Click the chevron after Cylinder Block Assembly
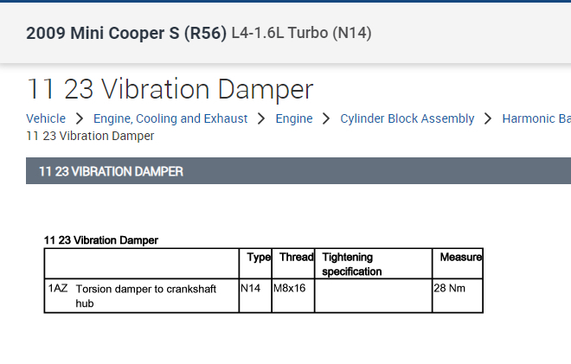This screenshot has height=364, width=571. point(488,118)
